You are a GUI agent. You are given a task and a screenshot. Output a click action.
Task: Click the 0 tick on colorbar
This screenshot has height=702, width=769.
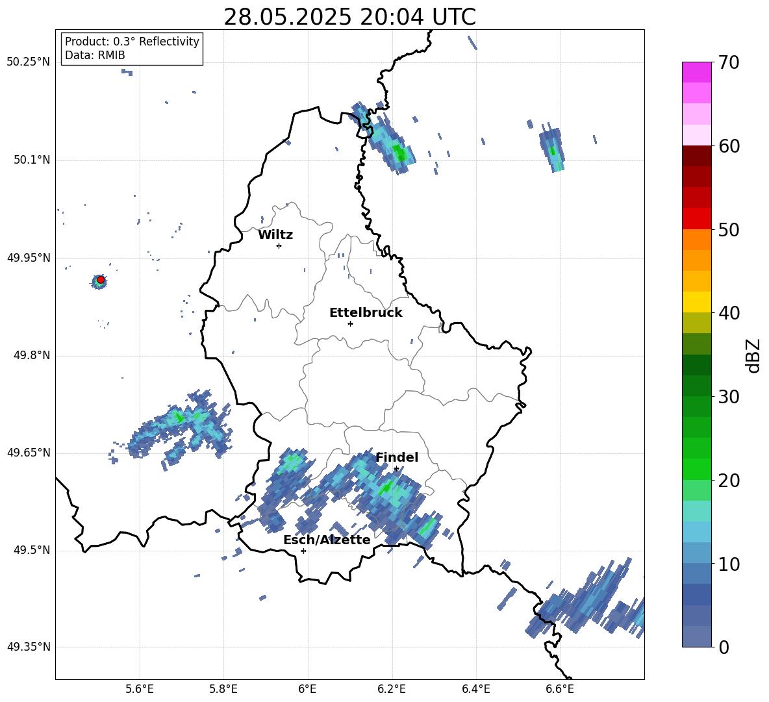click(x=724, y=647)
